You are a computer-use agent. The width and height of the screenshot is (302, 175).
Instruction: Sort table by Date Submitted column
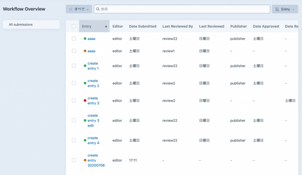pyautogui.click(x=142, y=26)
